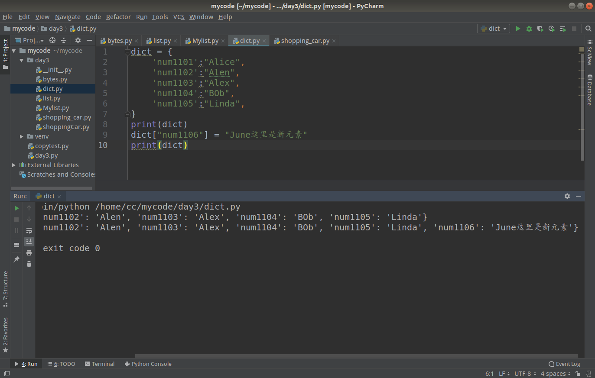
Task: Collapse the mycode root folder
Action: point(14,51)
